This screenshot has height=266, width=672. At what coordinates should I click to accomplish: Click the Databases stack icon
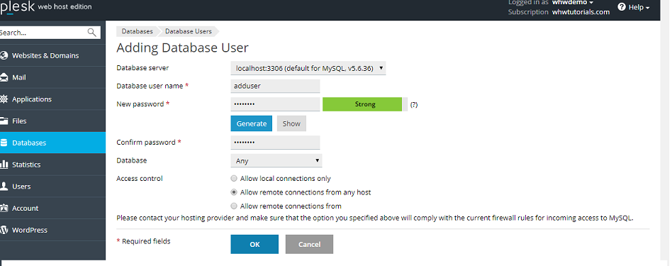pos(4,143)
